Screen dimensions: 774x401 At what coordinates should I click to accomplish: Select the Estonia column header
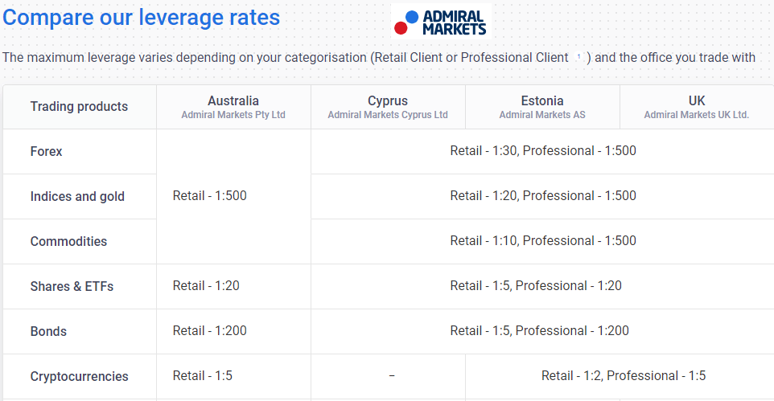pos(542,107)
